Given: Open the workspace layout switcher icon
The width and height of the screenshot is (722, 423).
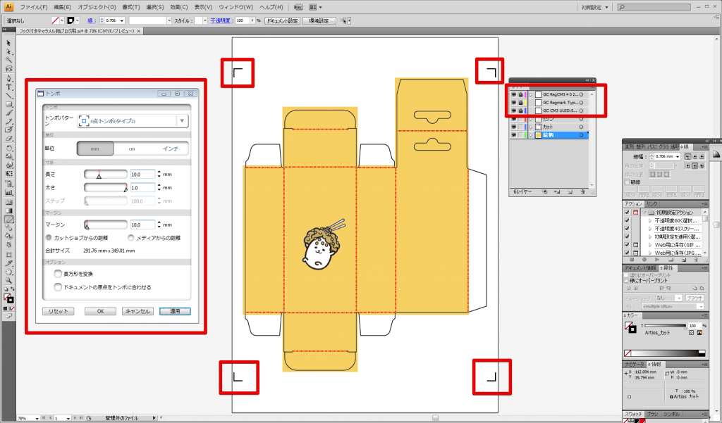Looking at the screenshot, I should coord(315,7).
